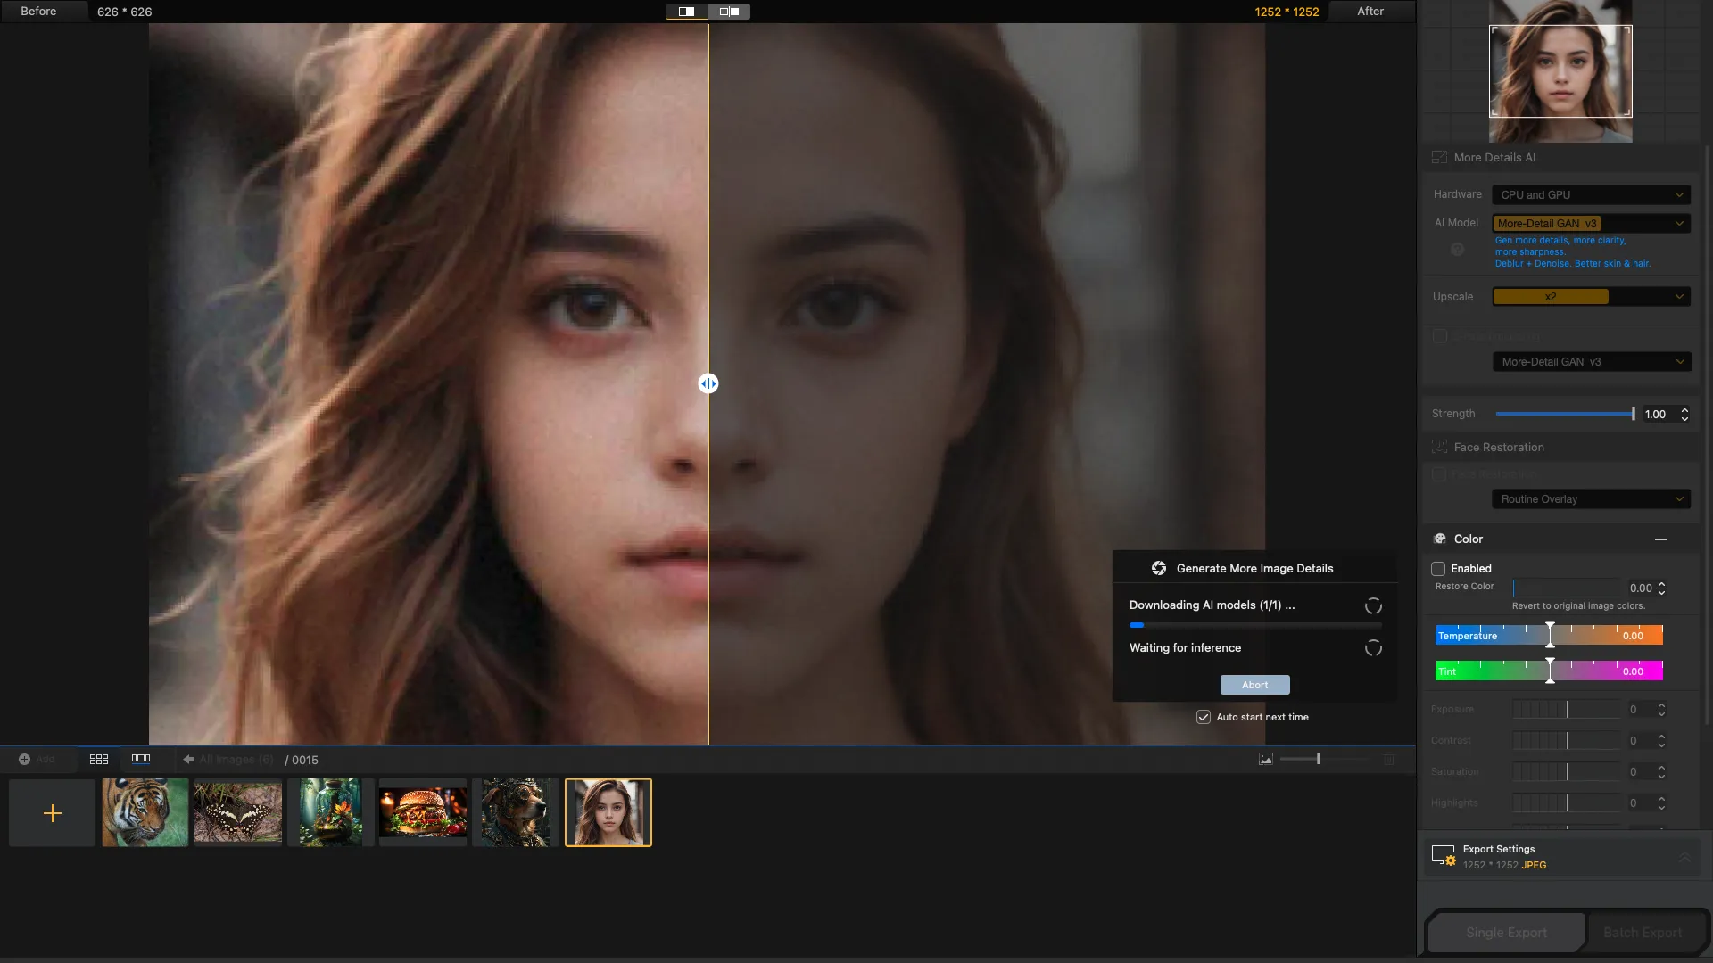
Task: Select the grid thumbnail view icon
Action: 99,759
